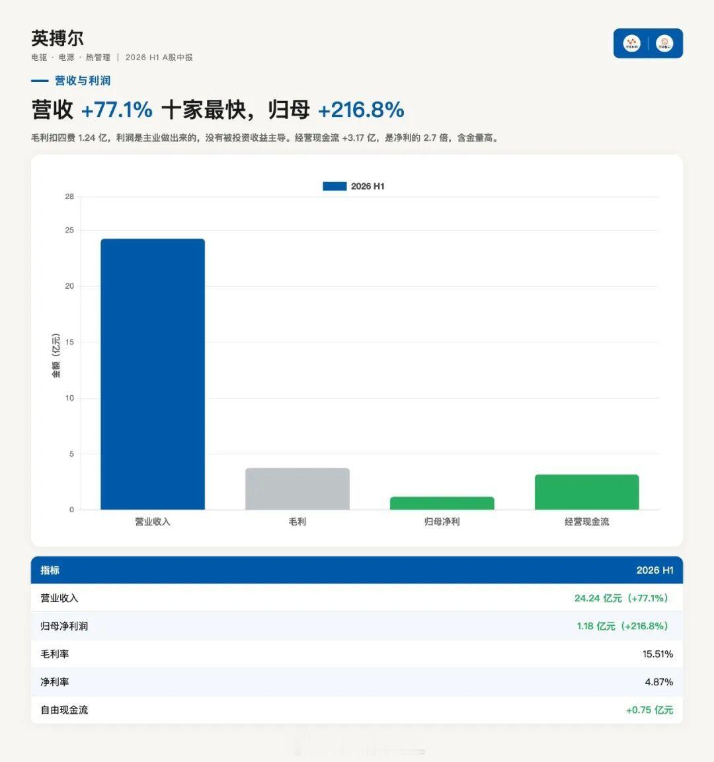This screenshot has height=762, width=714.
Task: Click the y-axis tick value 10
Action: [69, 398]
